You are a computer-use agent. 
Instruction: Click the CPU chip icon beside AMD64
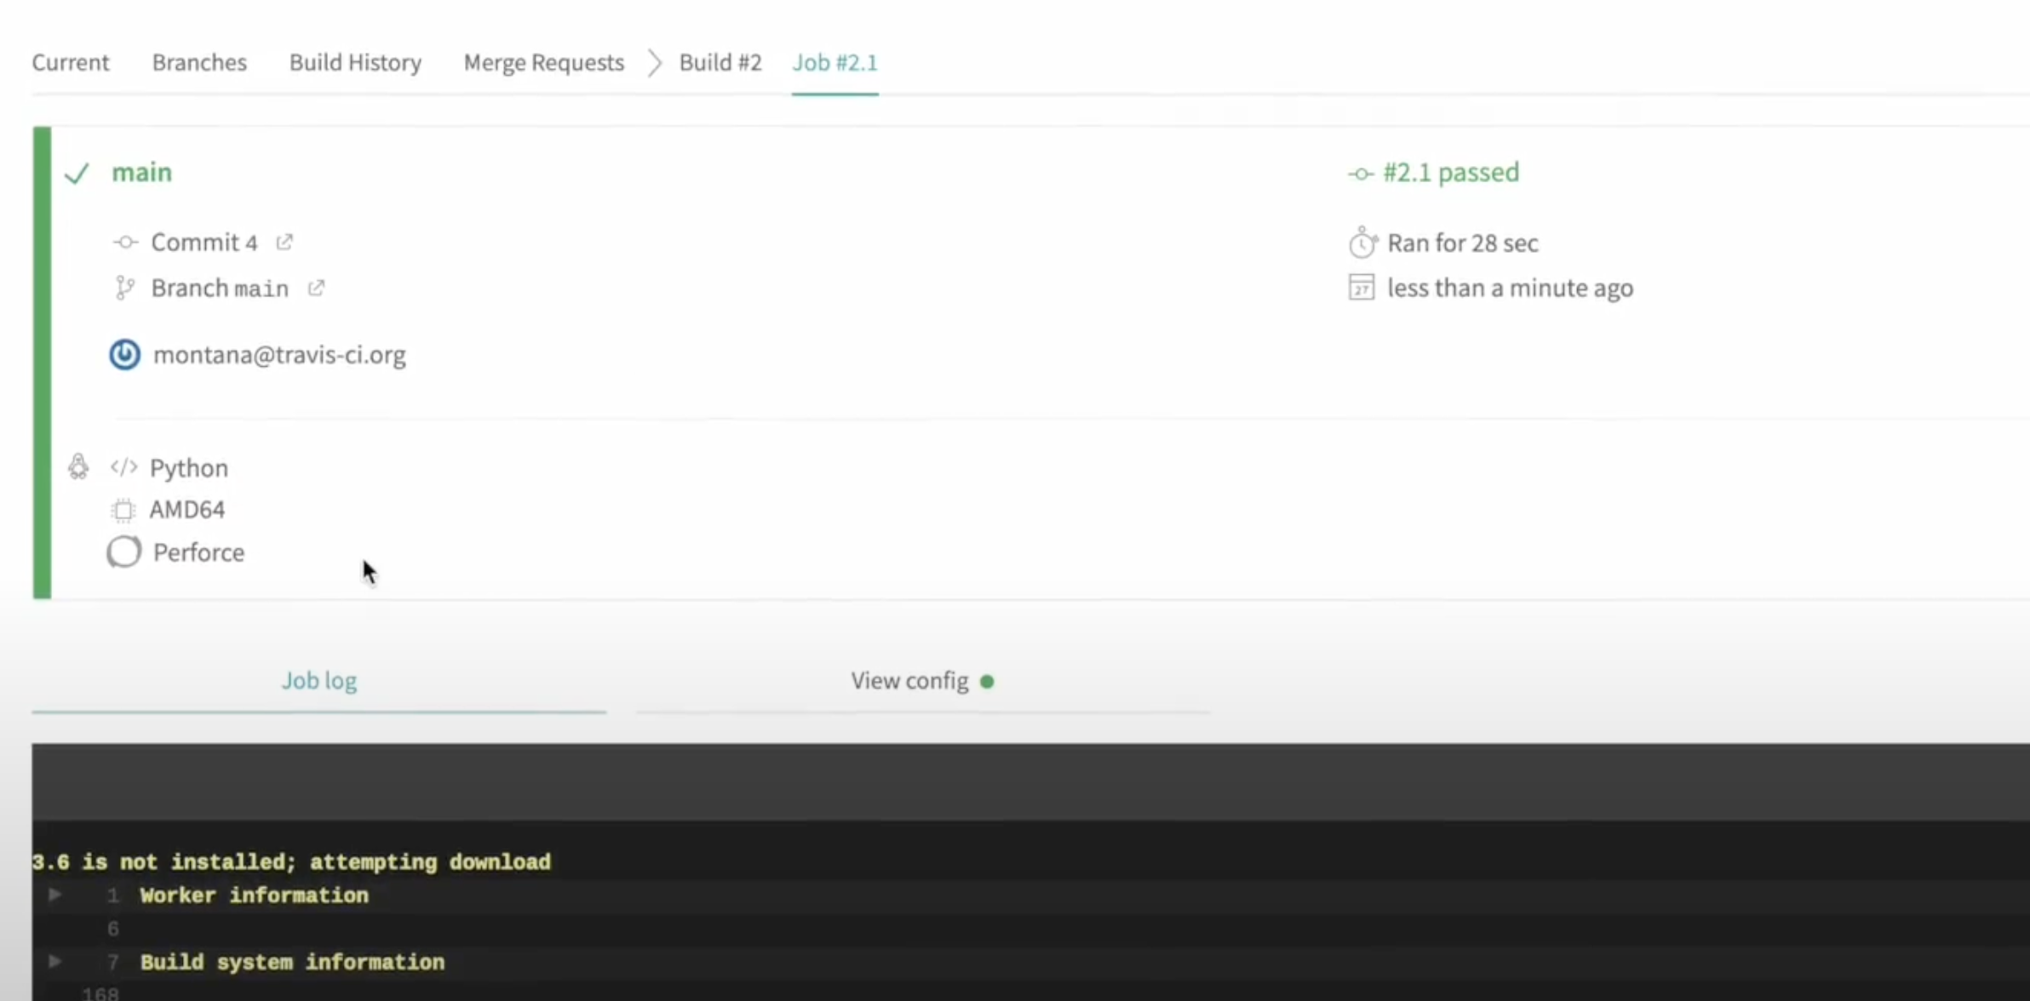[123, 510]
